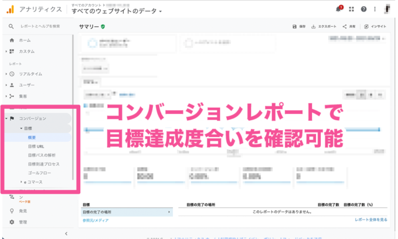Open the ホーム menu item
The width and height of the screenshot is (398, 239).
25,40
